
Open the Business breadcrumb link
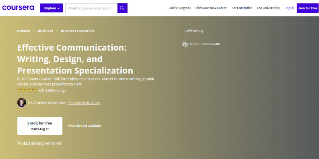pyautogui.click(x=46, y=31)
